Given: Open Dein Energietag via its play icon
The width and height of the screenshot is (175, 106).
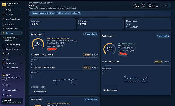Looking at the screenshot, I should [3, 19].
